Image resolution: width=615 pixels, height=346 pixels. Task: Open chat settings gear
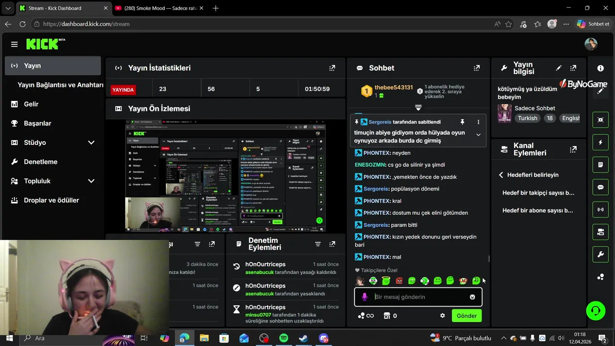click(443, 316)
